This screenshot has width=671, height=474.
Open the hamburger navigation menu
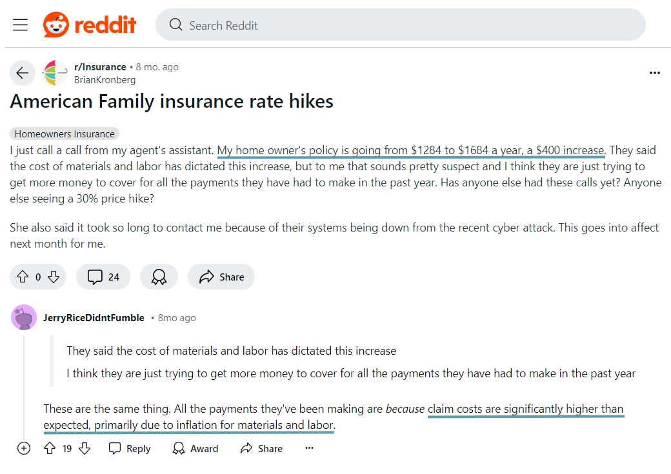[20, 25]
